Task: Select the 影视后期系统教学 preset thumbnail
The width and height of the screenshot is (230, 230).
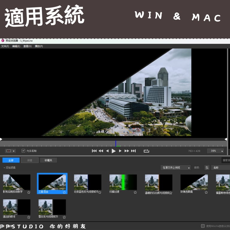Action: [17, 182]
